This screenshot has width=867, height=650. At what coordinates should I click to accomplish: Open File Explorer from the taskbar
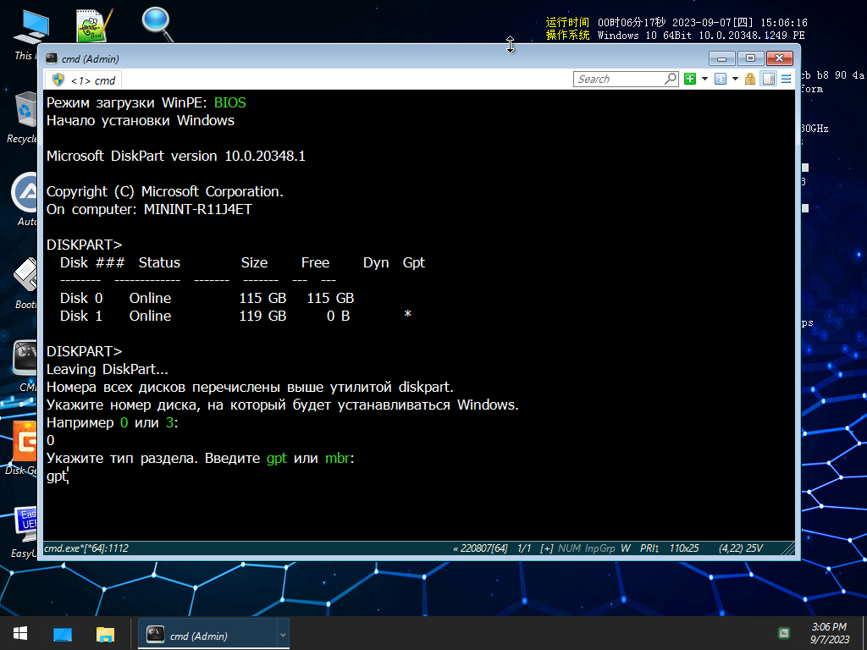[x=105, y=633]
